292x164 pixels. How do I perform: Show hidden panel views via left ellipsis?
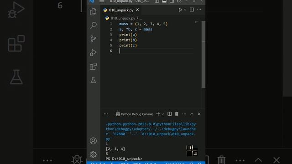106,114
